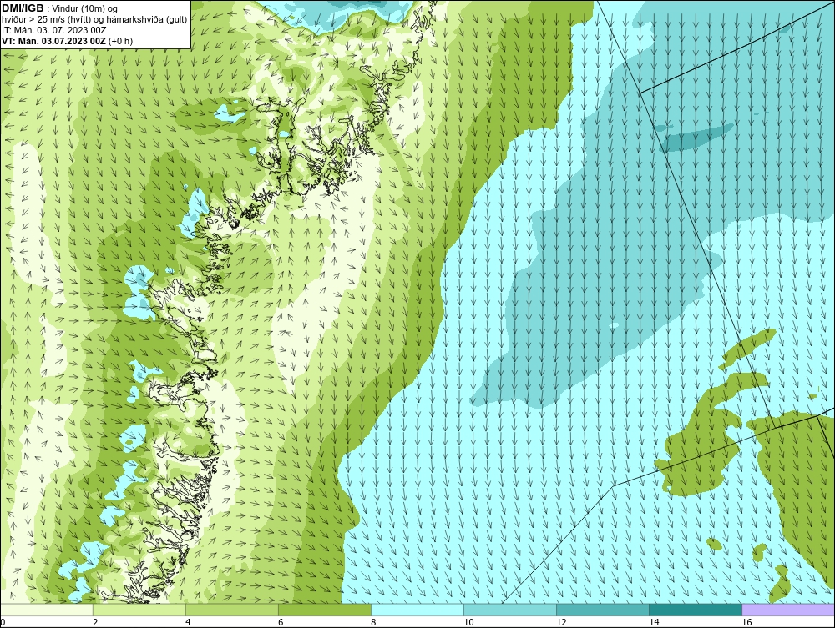Click the DMI/IGB title text
The width and height of the screenshot is (835, 628).
pyautogui.click(x=23, y=8)
